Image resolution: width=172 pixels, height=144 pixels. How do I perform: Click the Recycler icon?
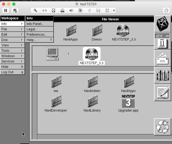tap(163, 127)
